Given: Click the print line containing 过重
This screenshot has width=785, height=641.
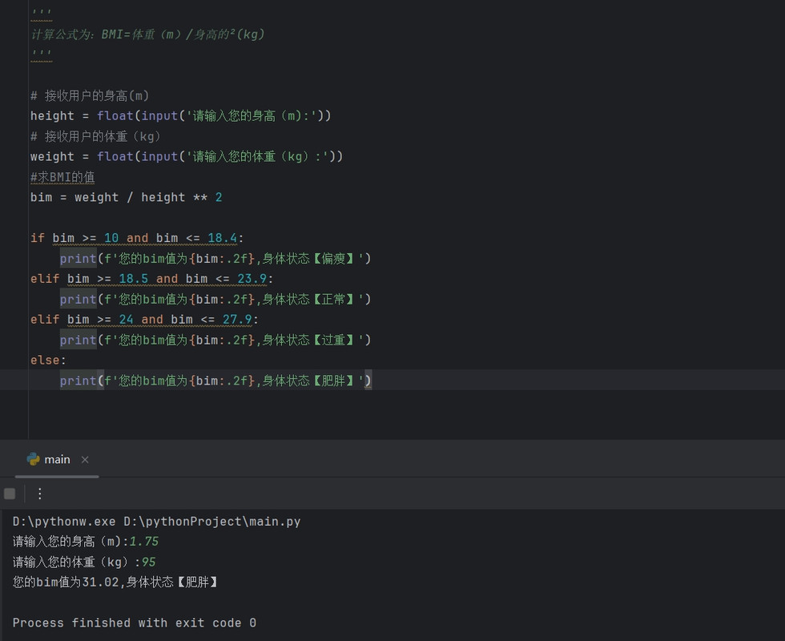Looking at the screenshot, I should pos(215,340).
